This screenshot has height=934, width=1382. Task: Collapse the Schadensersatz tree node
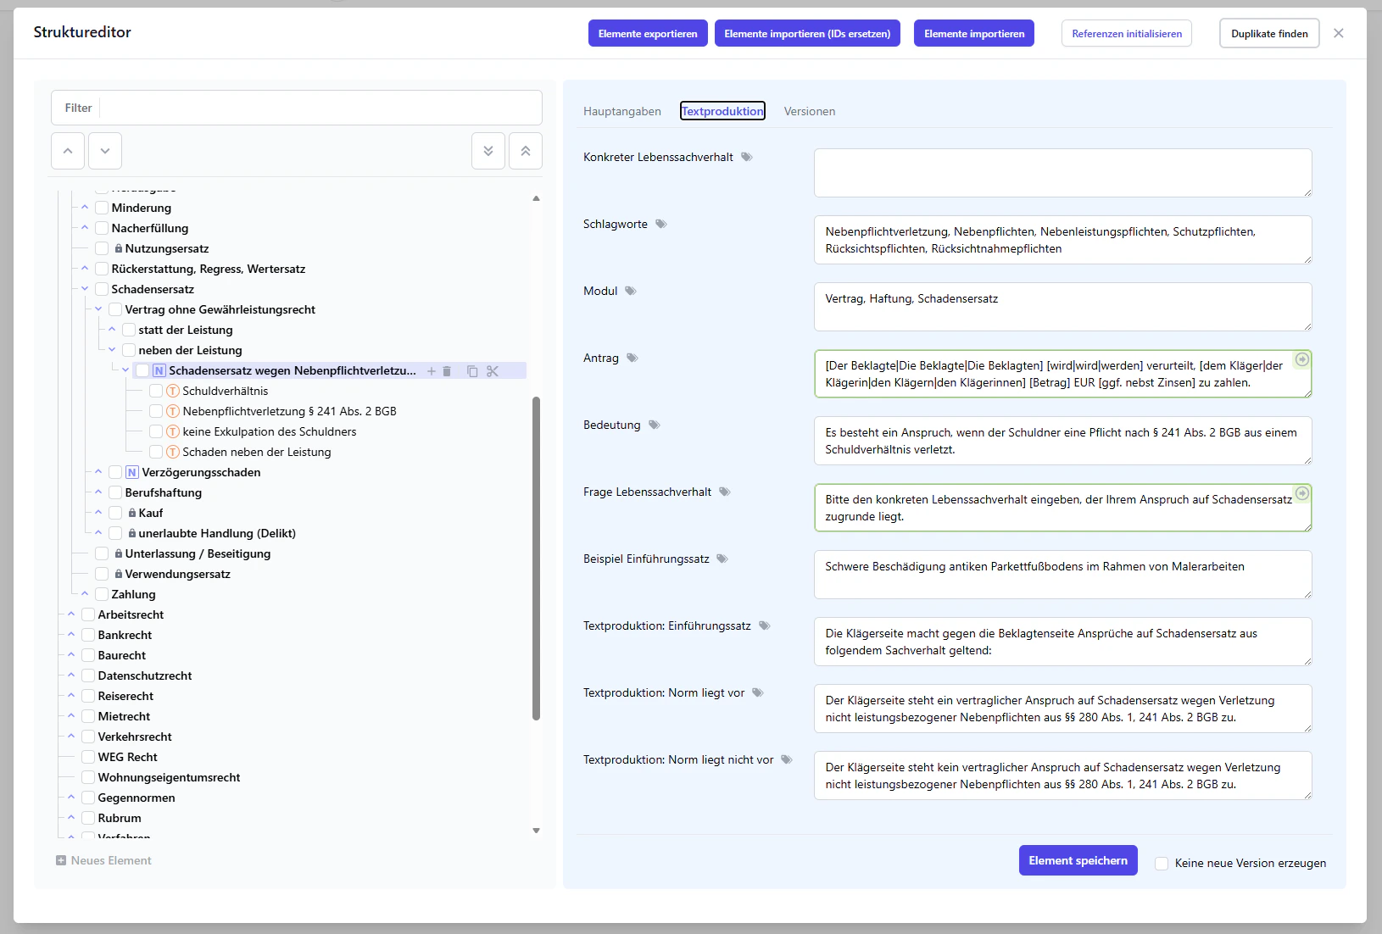click(85, 289)
